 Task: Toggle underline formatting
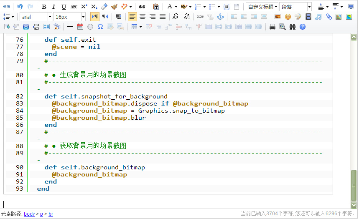tap(64, 7)
